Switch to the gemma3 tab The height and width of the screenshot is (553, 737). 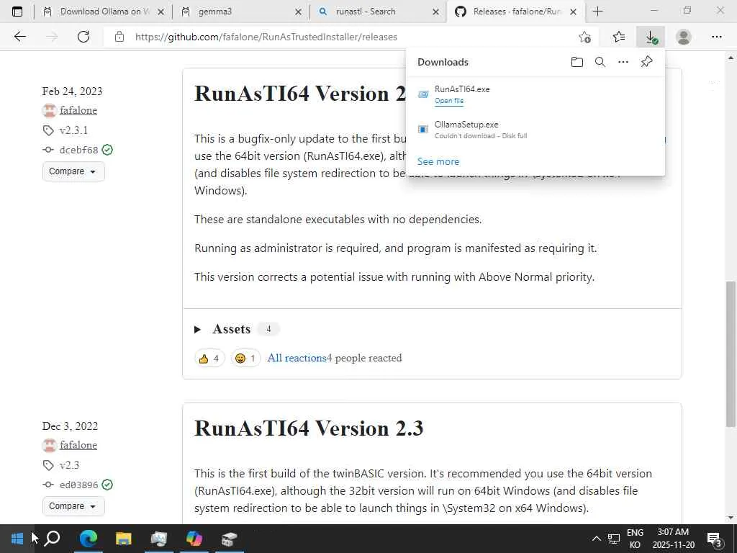(x=240, y=12)
